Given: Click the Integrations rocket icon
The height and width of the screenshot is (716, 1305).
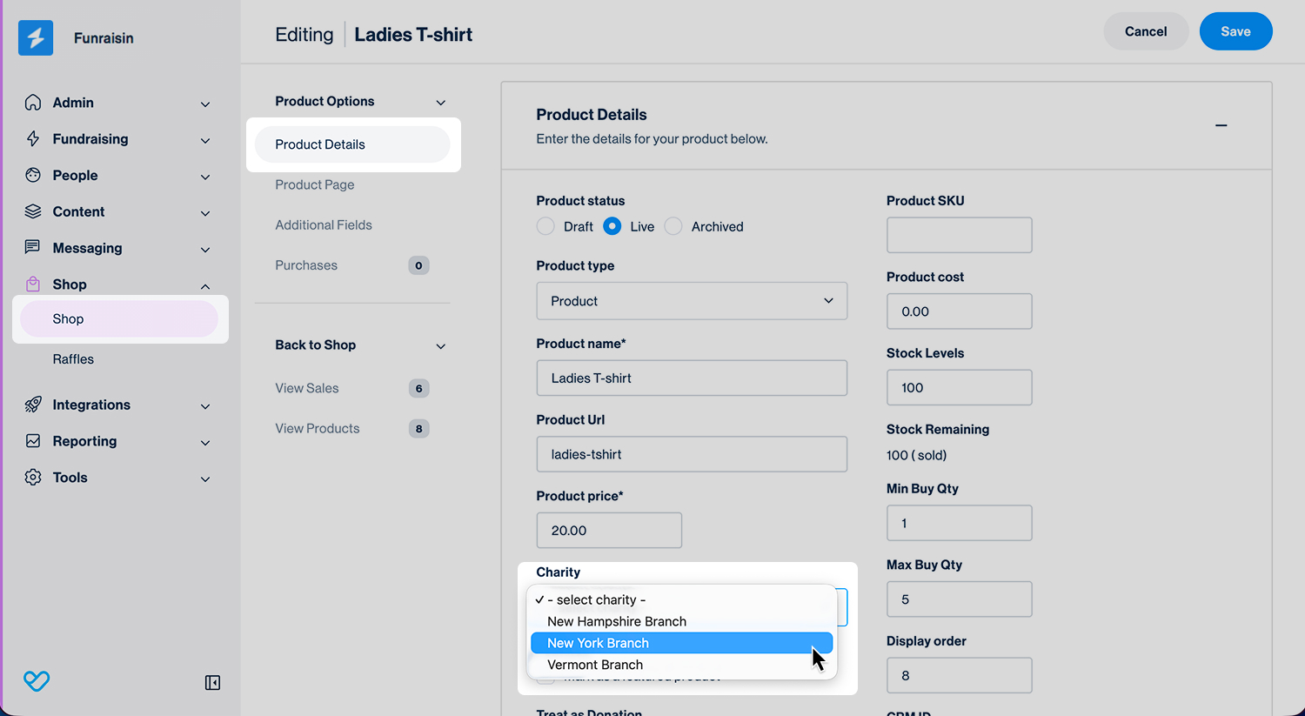Looking at the screenshot, I should pos(33,405).
